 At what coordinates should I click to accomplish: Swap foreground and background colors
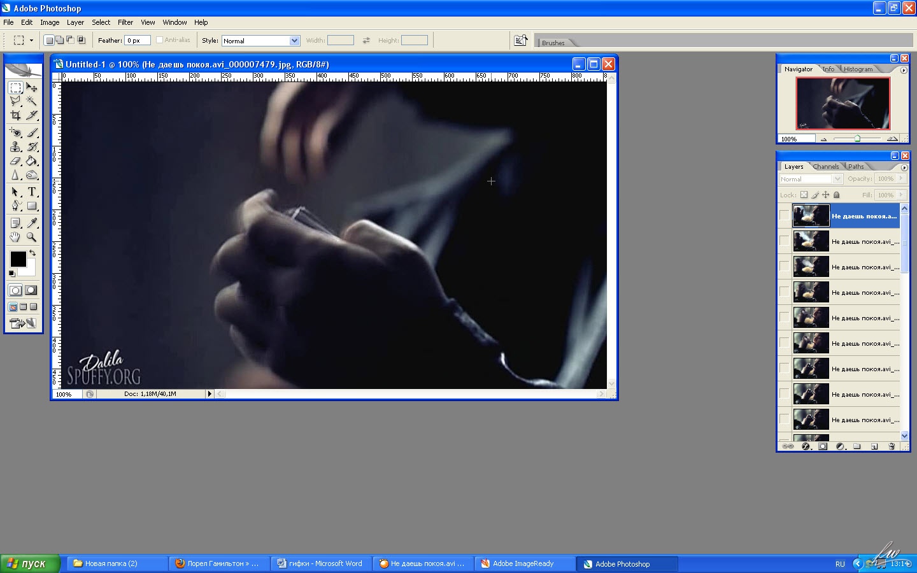[32, 253]
